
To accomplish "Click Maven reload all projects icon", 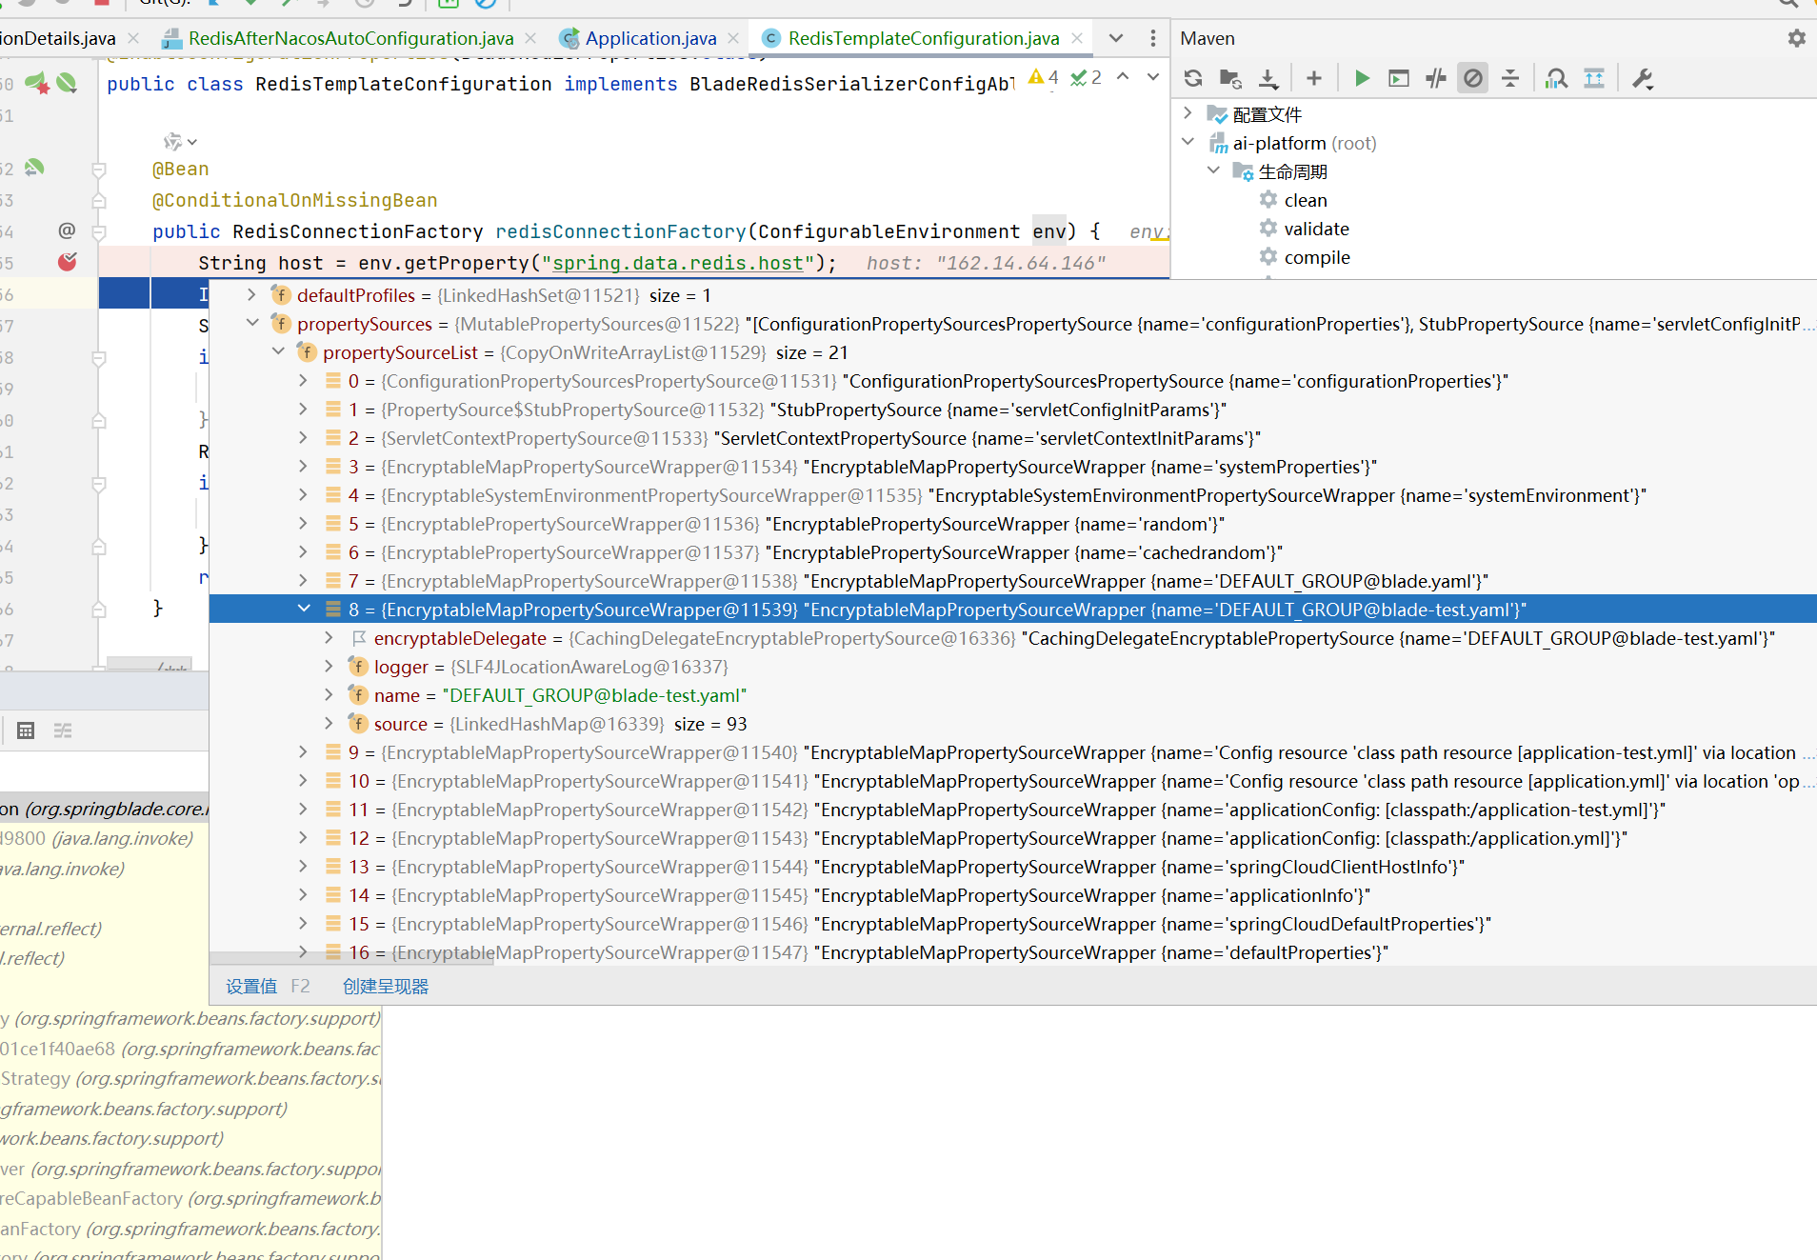I will tap(1193, 78).
